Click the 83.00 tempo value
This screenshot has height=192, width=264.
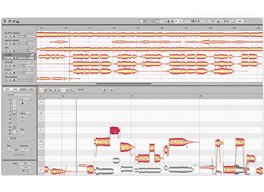pos(226,21)
